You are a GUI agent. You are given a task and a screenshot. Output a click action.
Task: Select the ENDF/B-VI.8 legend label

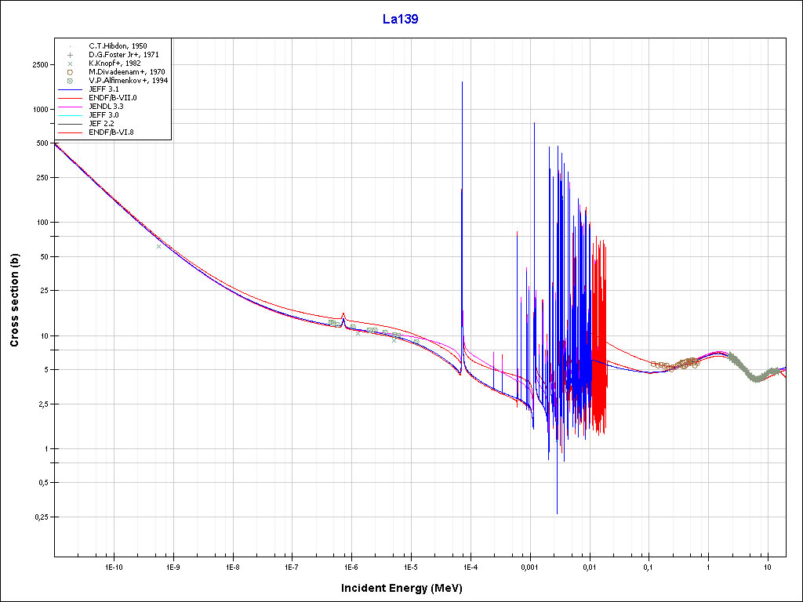tap(112, 132)
